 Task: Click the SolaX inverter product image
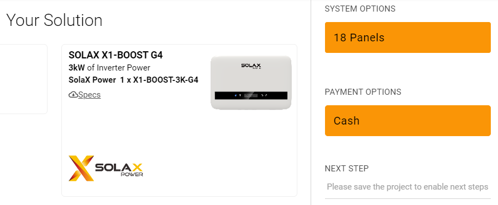tap(251, 82)
